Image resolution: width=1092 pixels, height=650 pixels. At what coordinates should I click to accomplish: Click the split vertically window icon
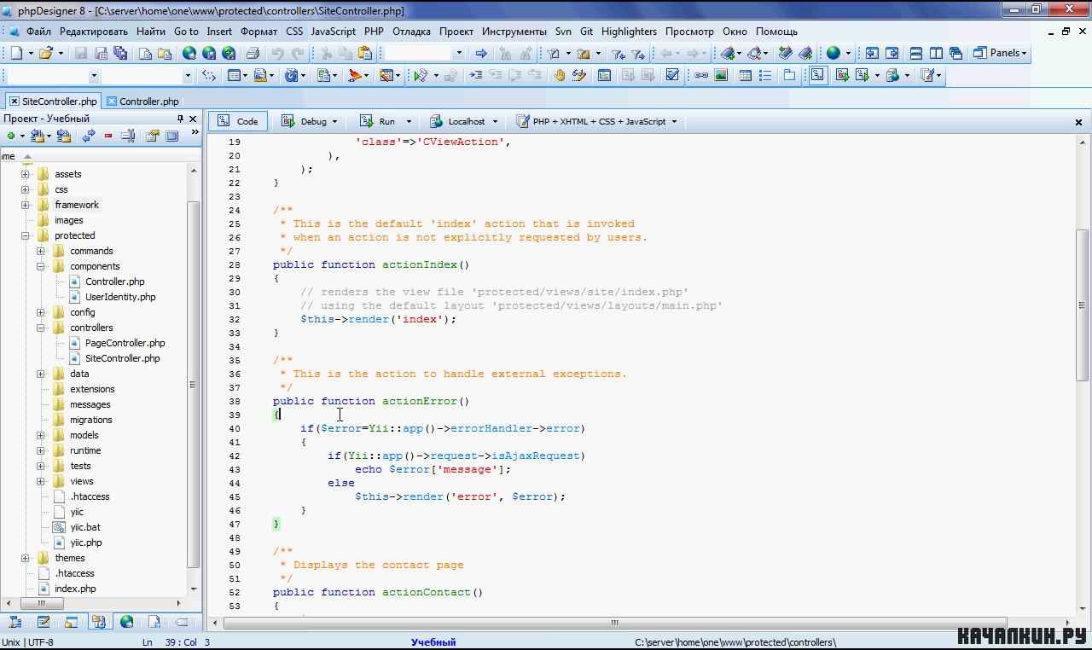coord(936,53)
